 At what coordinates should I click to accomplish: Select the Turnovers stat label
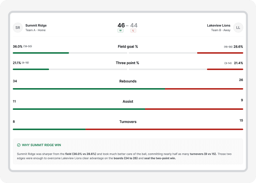click(128, 122)
